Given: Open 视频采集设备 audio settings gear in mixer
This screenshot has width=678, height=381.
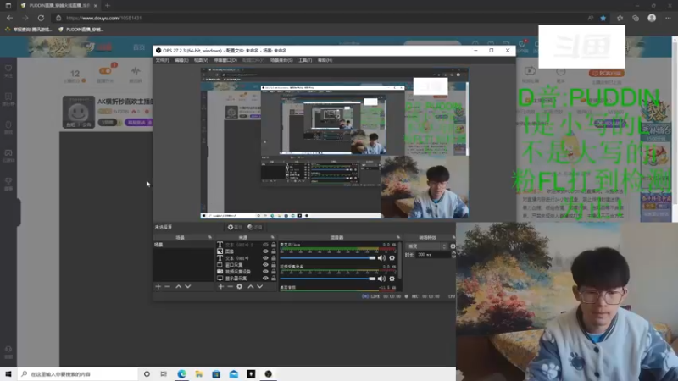Looking at the screenshot, I should point(392,279).
